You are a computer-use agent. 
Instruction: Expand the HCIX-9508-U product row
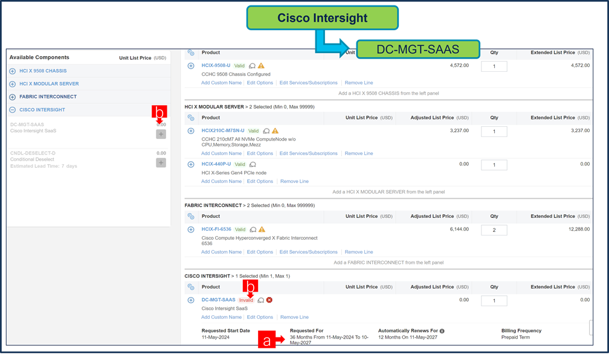191,66
